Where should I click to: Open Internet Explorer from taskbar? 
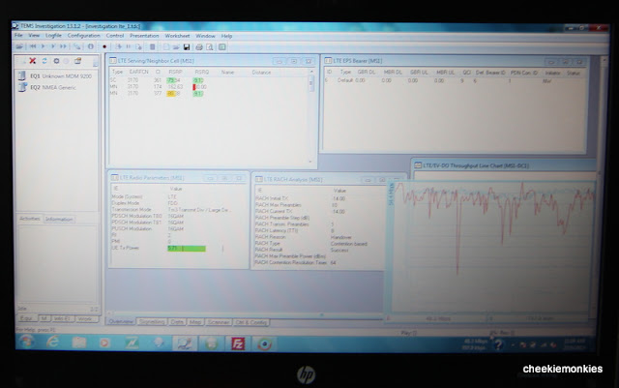click(53, 343)
